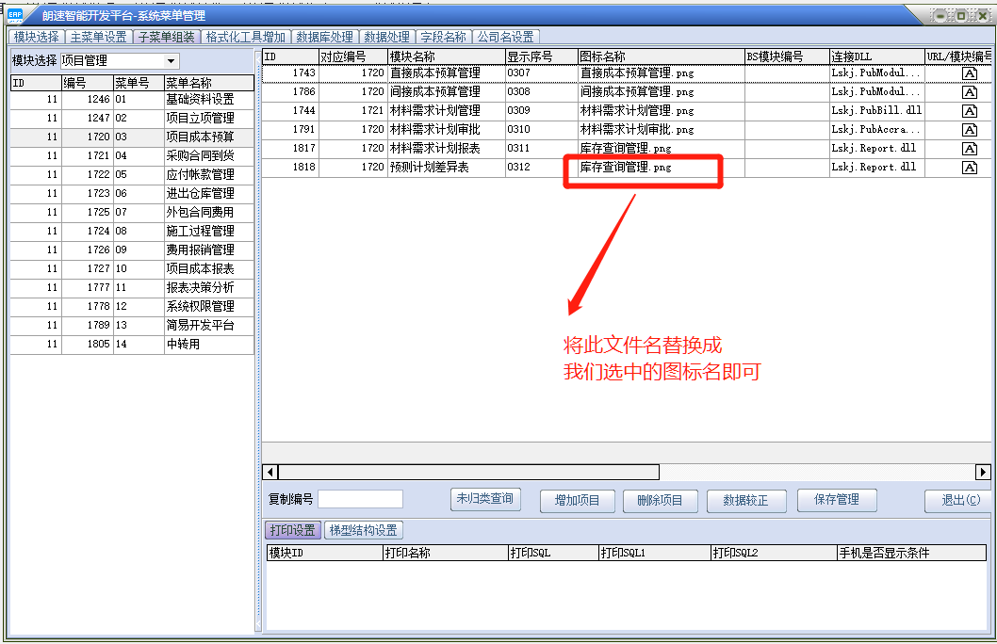Click URL icon in 间接成本预算管理 row
Image resolution: width=997 pixels, height=644 pixels.
(x=969, y=92)
